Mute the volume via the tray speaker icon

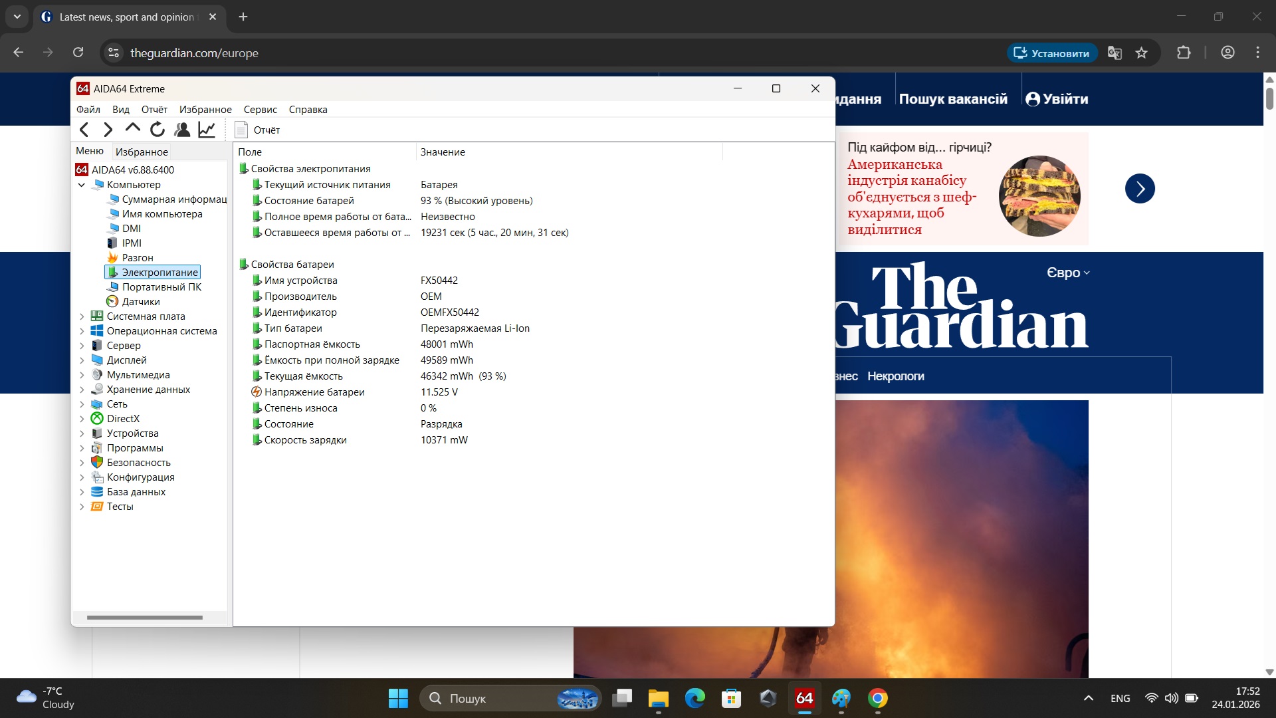pos(1170,698)
